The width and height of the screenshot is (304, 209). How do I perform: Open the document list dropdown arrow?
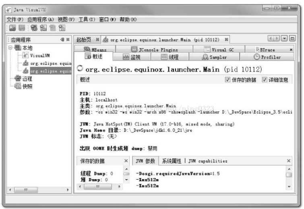point(284,38)
